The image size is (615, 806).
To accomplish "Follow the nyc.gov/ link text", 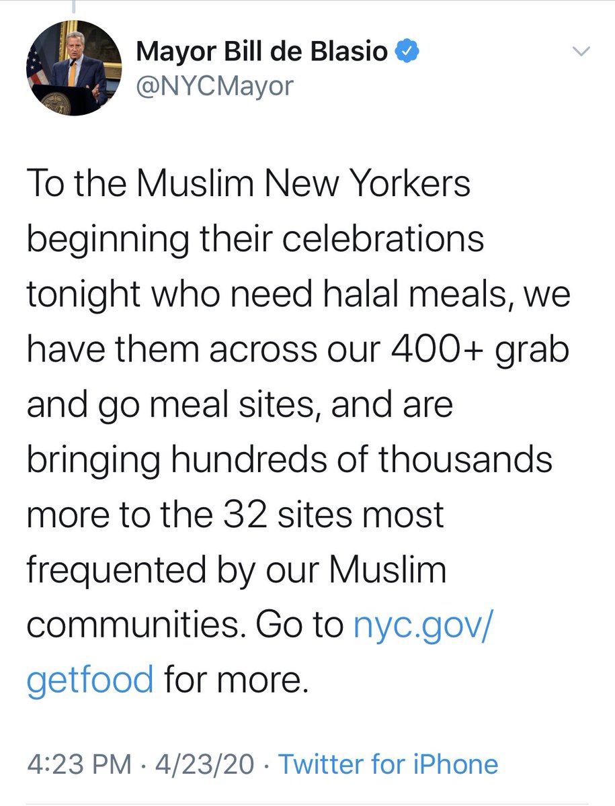I will point(423,626).
